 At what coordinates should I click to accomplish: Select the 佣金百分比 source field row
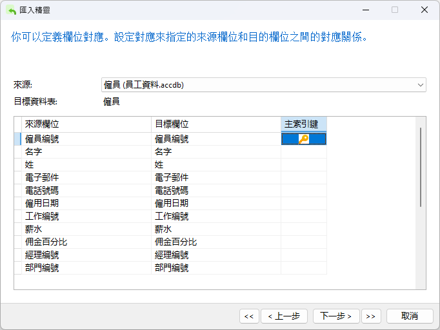tap(86, 242)
